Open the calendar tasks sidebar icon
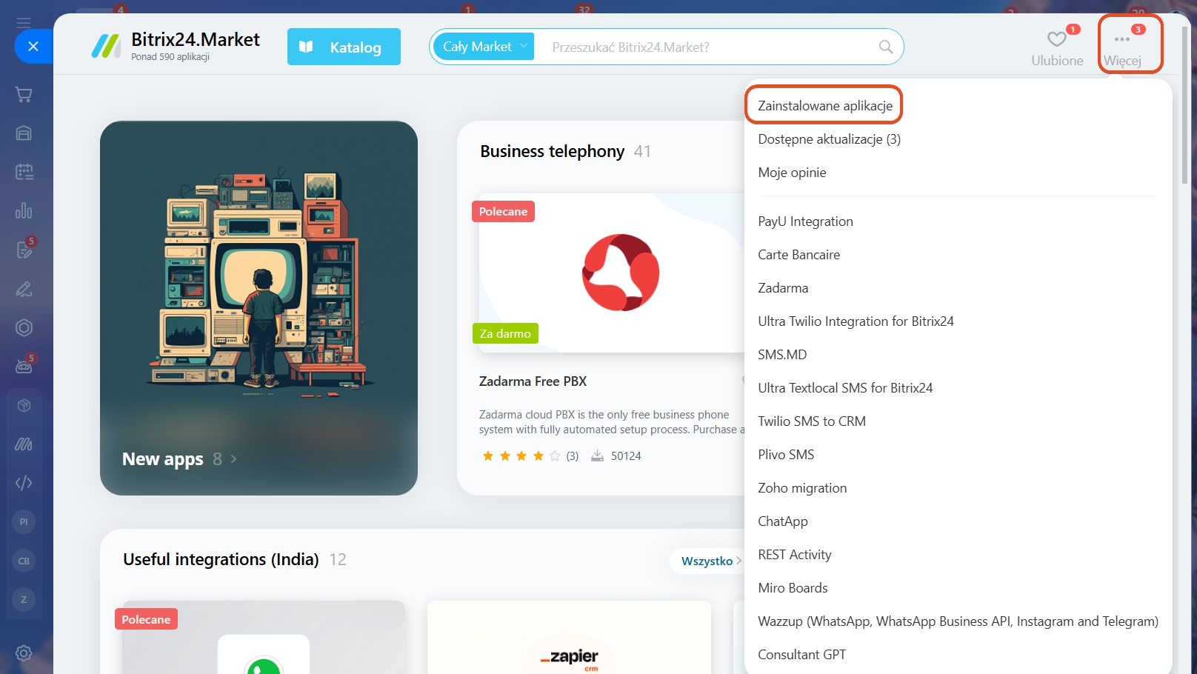The width and height of the screenshot is (1197, 674). (24, 172)
